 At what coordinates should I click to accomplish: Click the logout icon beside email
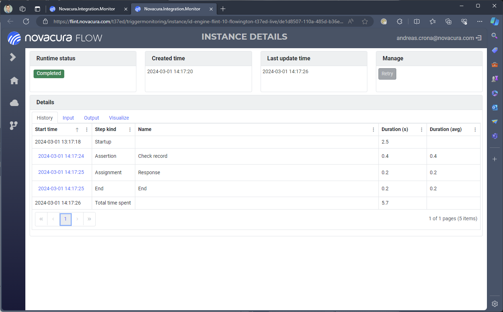tap(479, 38)
